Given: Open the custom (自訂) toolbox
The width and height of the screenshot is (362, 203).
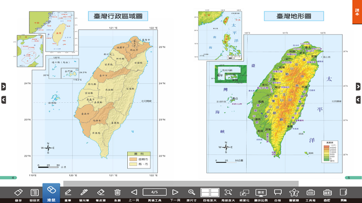Looking at the screenshot, I should coord(327,192).
